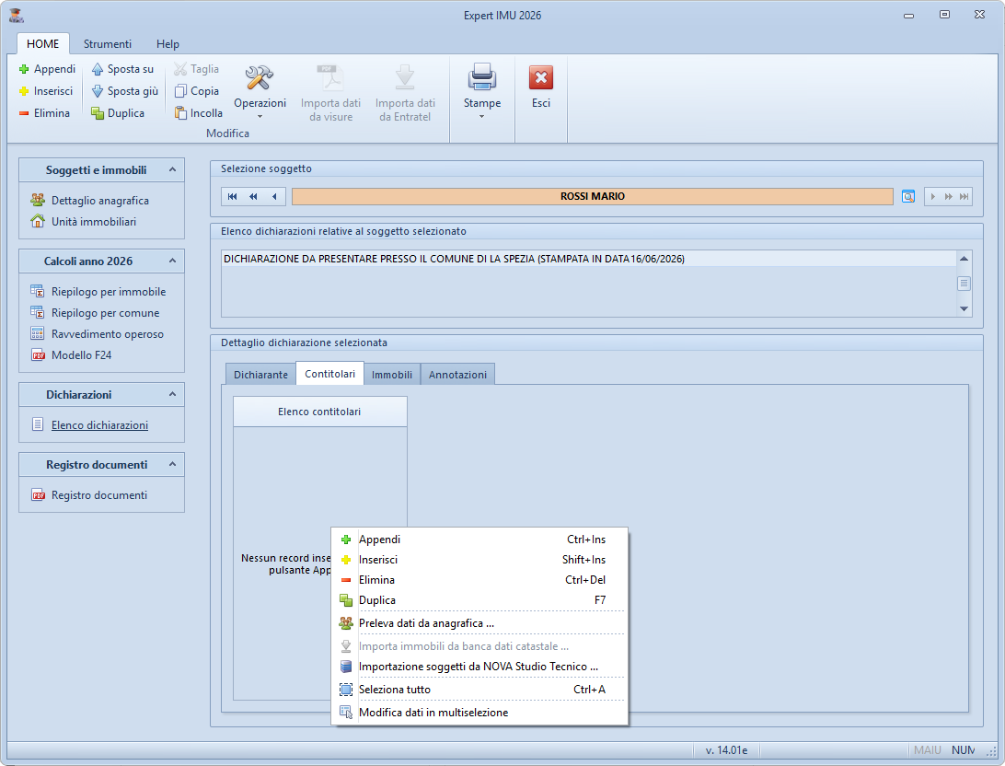Go to the first subject record

coord(233,196)
